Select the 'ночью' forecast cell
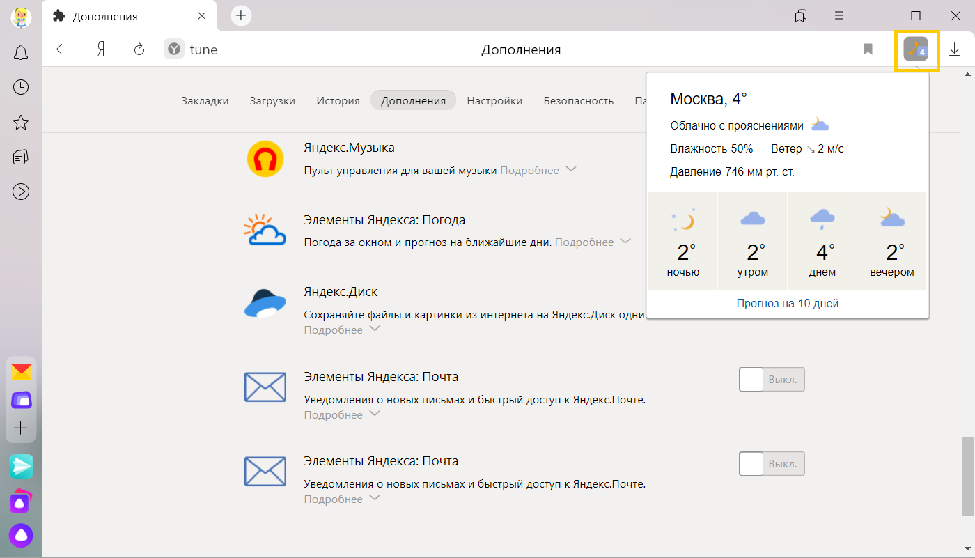975x558 pixels. 682,241
